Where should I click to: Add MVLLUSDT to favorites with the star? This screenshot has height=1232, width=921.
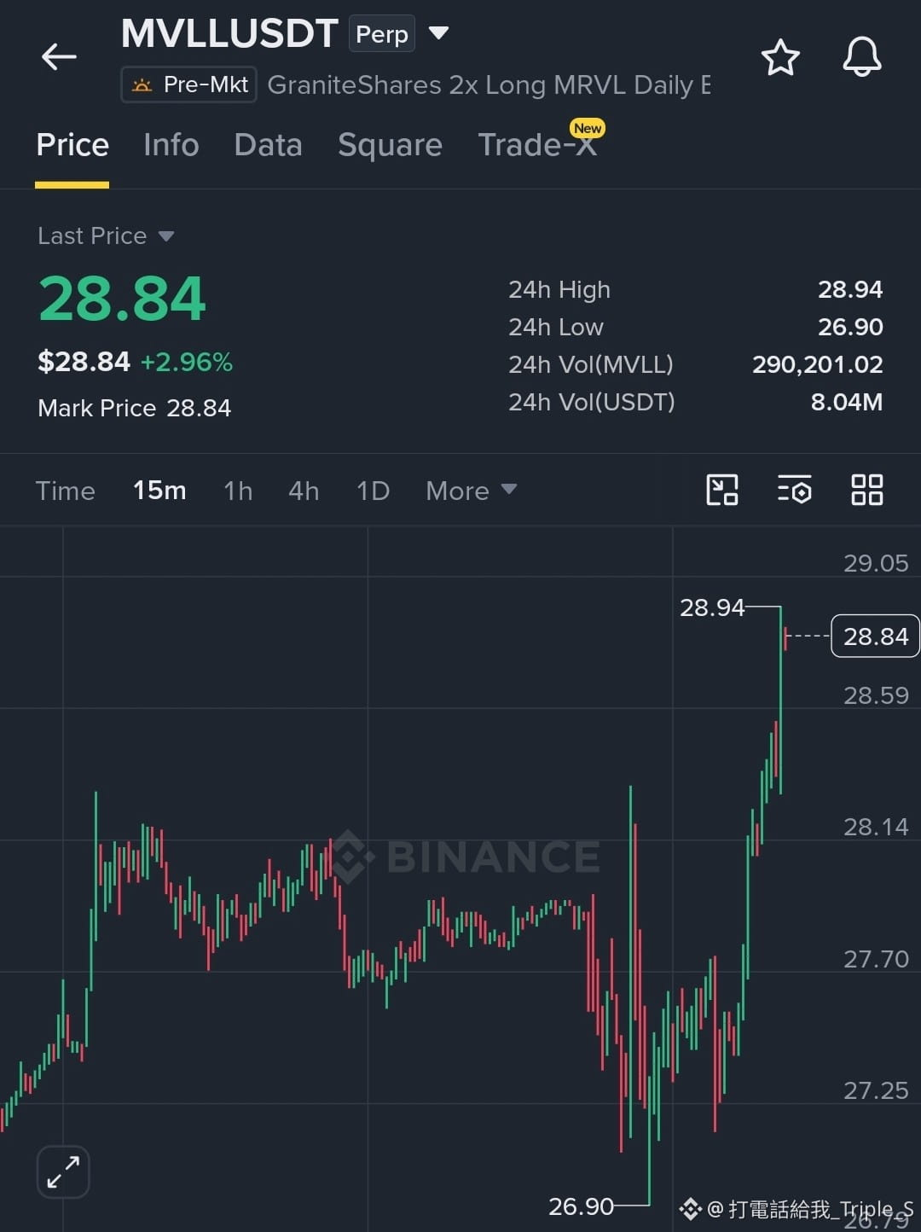tap(779, 57)
